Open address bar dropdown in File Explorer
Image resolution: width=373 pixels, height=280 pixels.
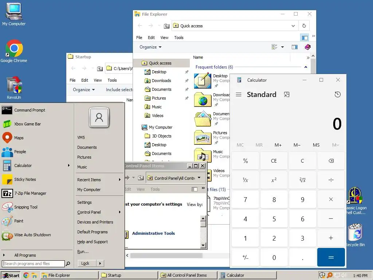point(293,26)
